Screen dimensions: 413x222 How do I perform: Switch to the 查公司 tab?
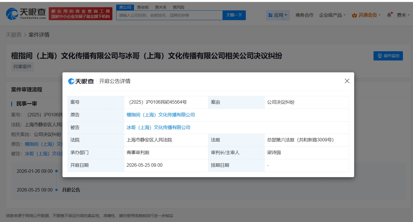click(x=125, y=7)
